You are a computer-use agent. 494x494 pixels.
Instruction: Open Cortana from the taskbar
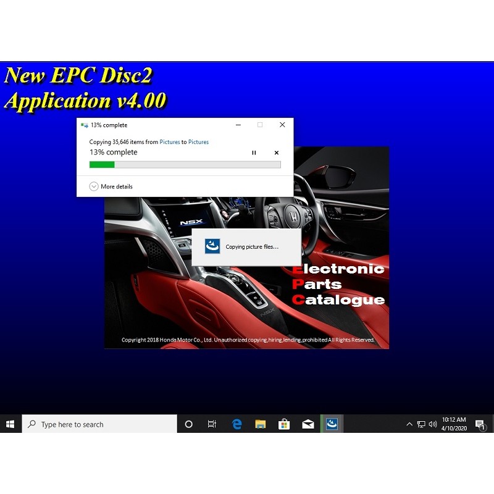point(189,424)
